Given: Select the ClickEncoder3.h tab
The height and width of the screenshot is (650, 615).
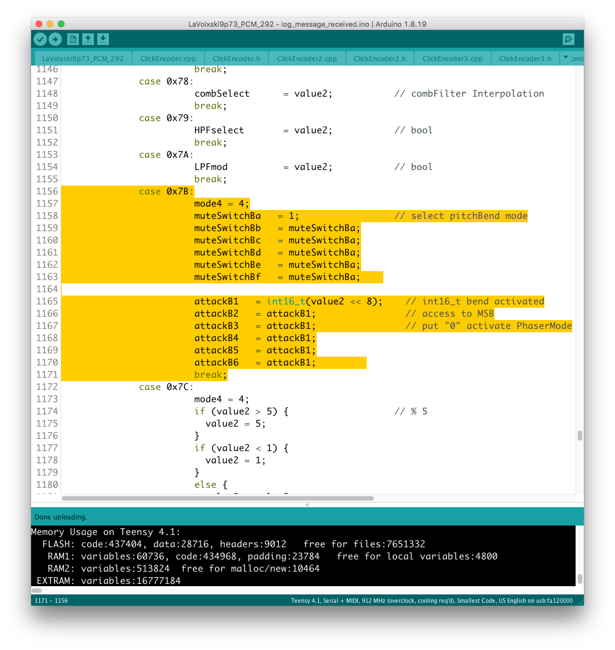Looking at the screenshot, I should tap(525, 58).
